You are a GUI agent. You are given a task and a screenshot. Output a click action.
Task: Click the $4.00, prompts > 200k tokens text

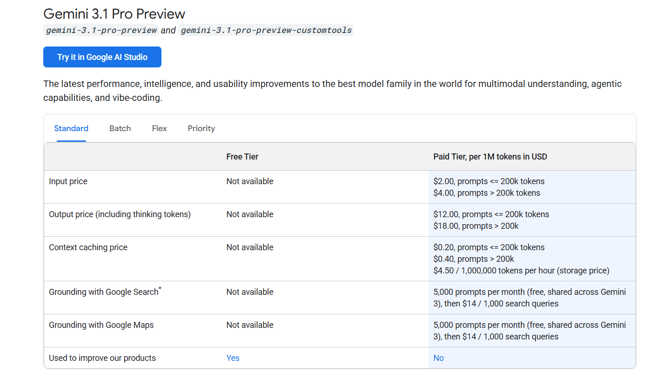click(x=487, y=193)
